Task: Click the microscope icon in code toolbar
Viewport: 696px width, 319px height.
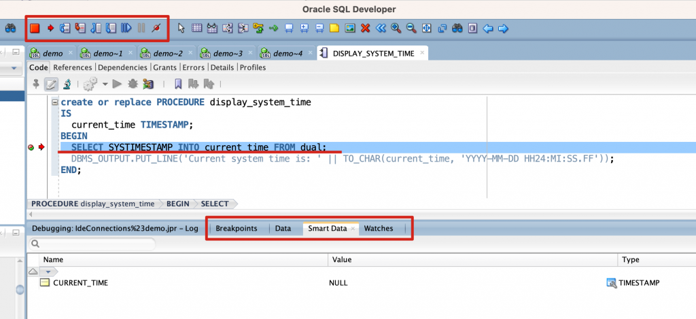Action: (67, 83)
